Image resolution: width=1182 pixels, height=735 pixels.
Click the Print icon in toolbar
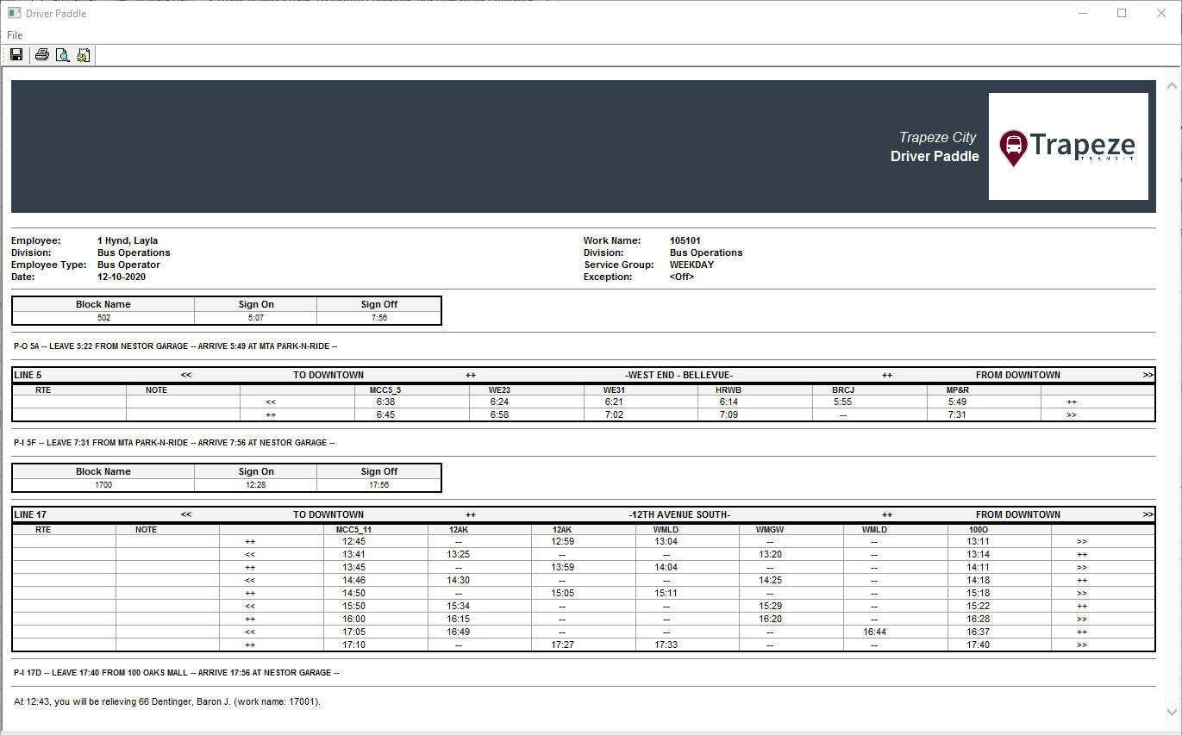(x=41, y=55)
